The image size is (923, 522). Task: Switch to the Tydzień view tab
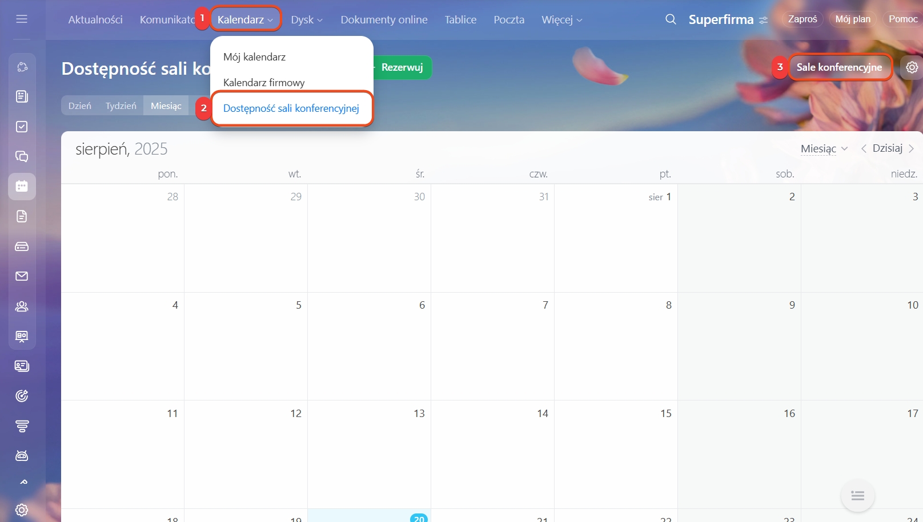[121, 106]
